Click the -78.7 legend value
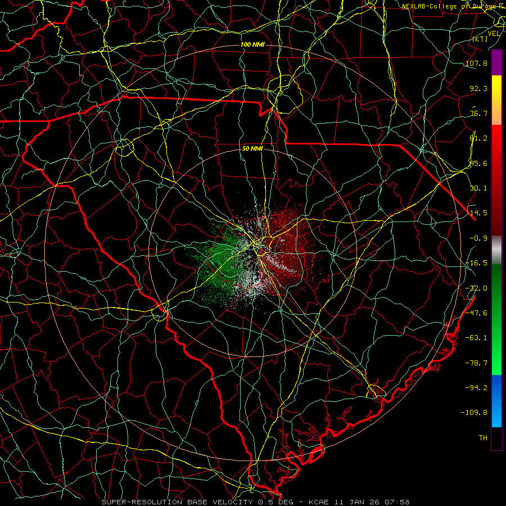The height and width of the screenshot is (506, 506). click(x=476, y=363)
